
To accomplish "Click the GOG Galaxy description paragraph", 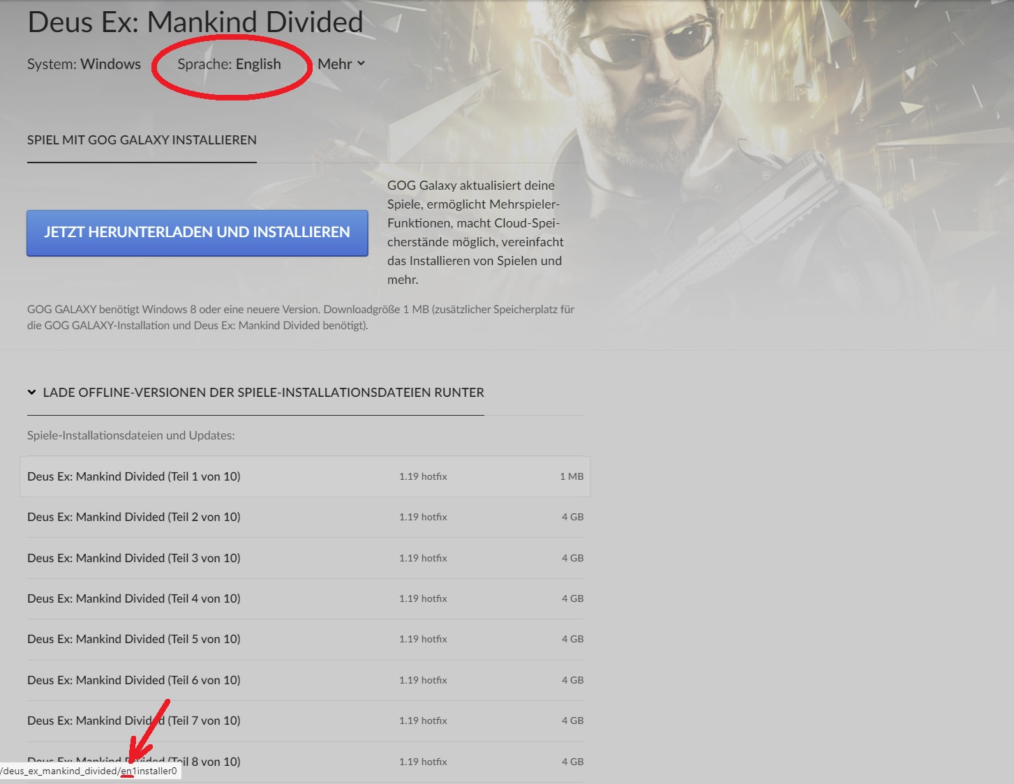I will tap(476, 232).
